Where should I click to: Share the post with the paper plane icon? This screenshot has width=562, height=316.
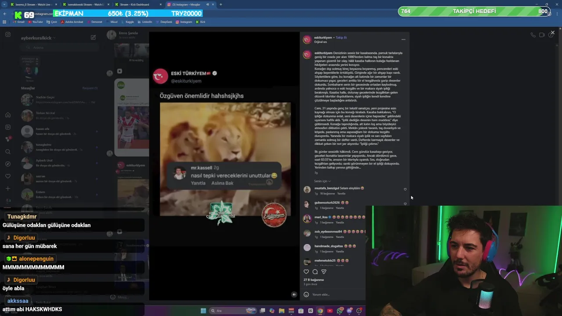point(324,272)
